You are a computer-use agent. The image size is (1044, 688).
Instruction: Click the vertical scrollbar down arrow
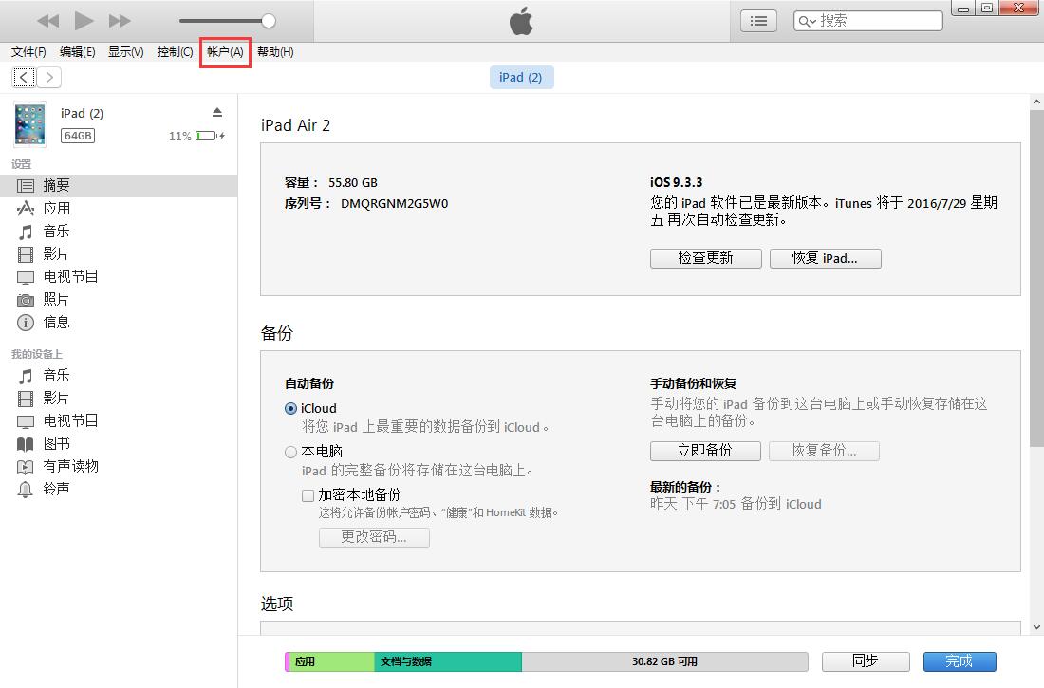coord(1036,626)
